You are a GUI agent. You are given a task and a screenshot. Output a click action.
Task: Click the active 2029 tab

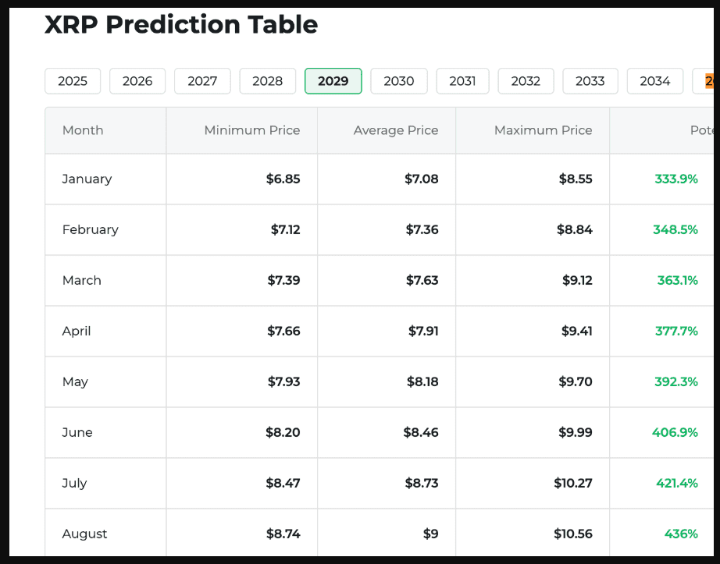coord(333,81)
